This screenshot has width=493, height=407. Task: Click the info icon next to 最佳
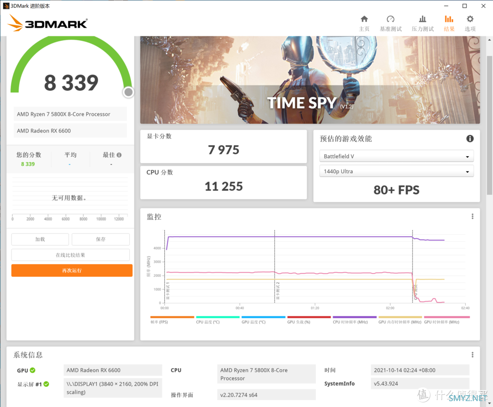point(119,155)
